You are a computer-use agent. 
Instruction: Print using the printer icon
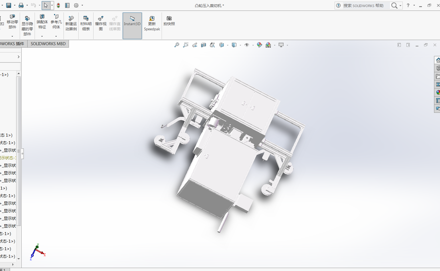[x=21, y=5]
